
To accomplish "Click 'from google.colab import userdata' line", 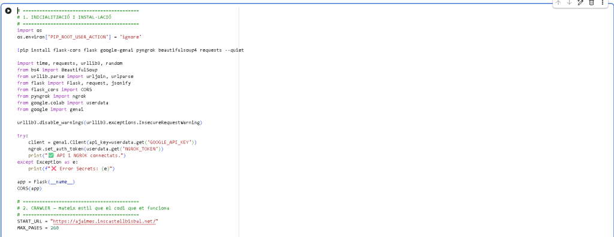I will (x=62, y=103).
